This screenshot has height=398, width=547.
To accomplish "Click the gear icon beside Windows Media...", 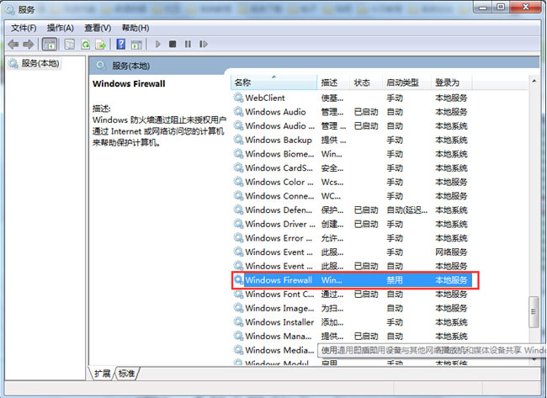I will point(238,349).
